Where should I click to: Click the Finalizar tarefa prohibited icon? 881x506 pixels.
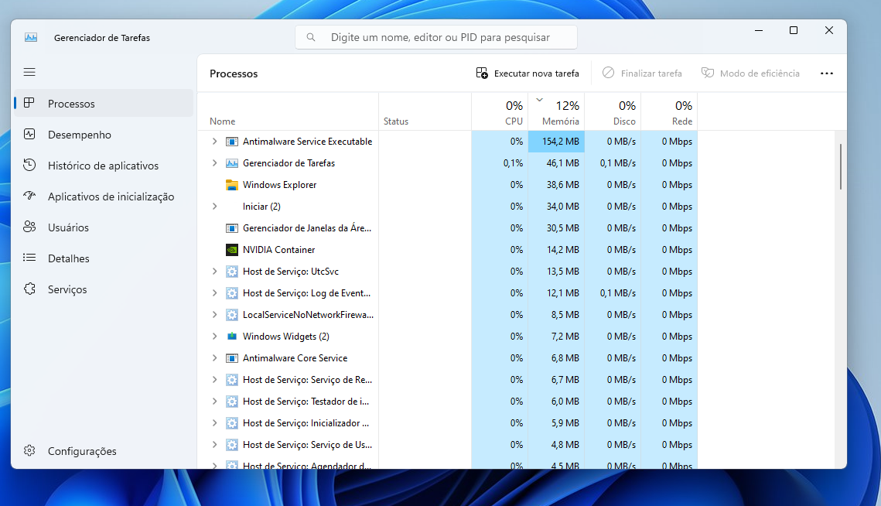(608, 73)
